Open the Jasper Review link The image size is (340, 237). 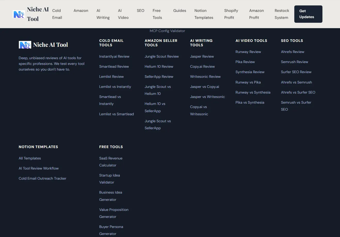click(x=202, y=56)
